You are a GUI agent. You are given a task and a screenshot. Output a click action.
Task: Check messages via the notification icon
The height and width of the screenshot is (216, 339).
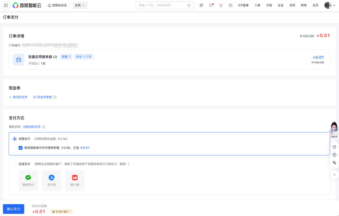[x=211, y=5]
